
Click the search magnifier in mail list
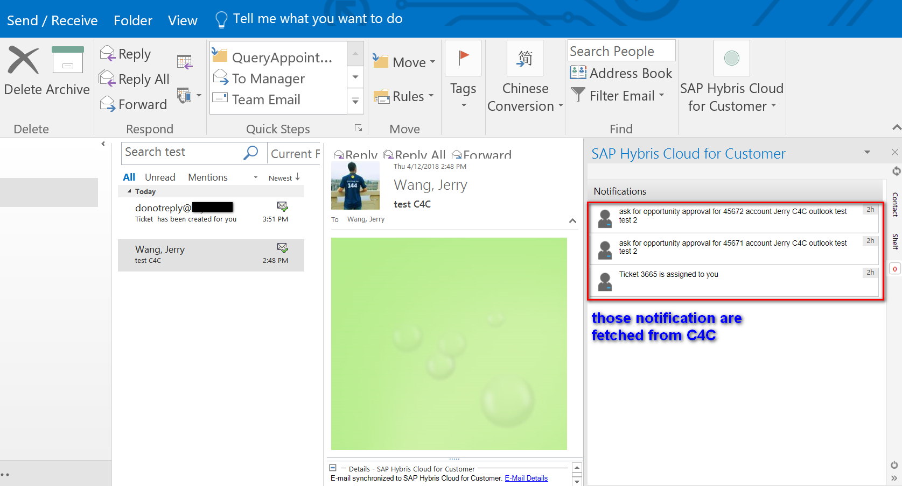[x=251, y=153]
